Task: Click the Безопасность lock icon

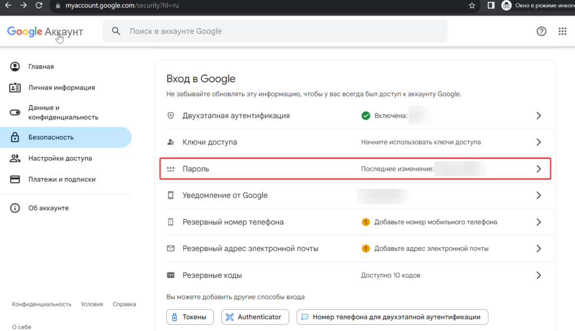Action: [x=15, y=137]
